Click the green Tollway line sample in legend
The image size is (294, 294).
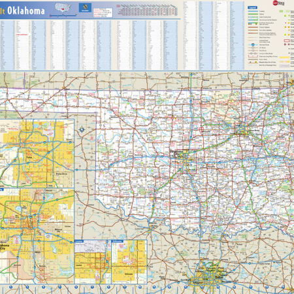tap(253, 14)
